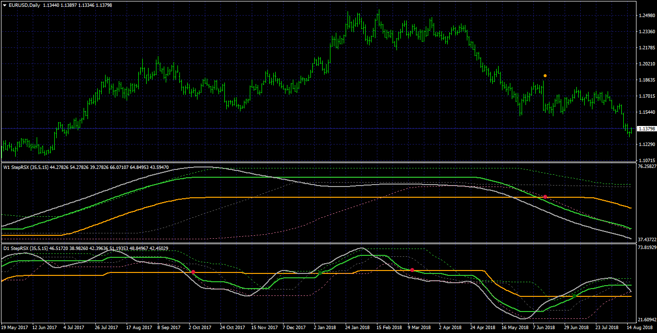657x333 pixels.
Task: Select the red dot in W1 StepRSX panel
Action: [x=545, y=196]
